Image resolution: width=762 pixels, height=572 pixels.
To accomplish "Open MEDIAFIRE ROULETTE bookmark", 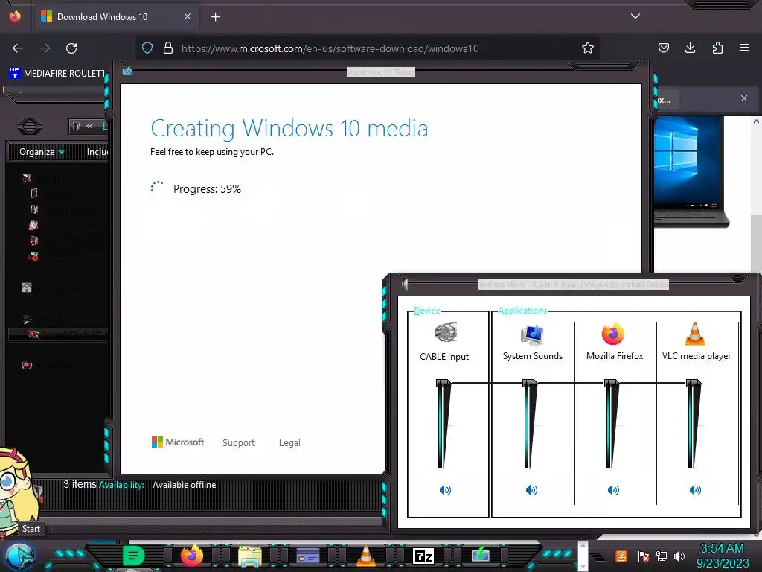I will pyautogui.click(x=57, y=74).
